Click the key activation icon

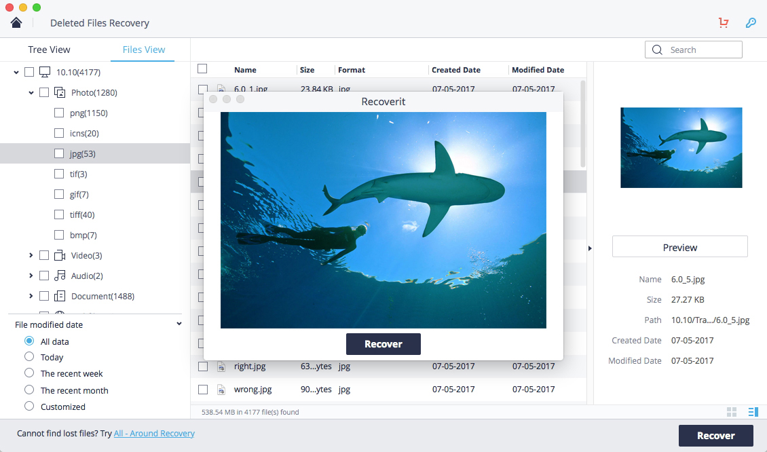[x=751, y=22]
